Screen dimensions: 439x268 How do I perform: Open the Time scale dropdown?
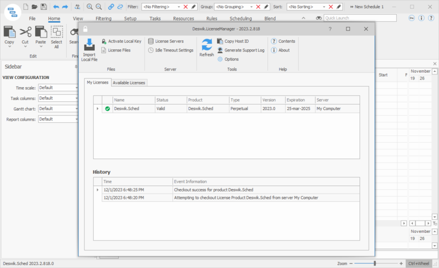(77, 88)
